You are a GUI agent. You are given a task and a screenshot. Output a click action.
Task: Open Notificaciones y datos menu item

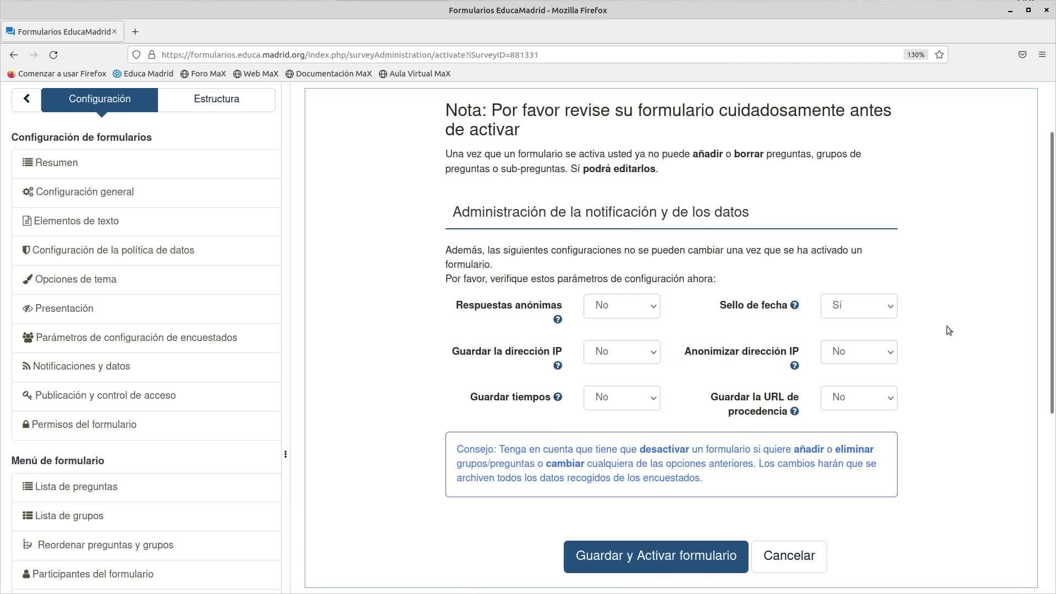tap(81, 366)
